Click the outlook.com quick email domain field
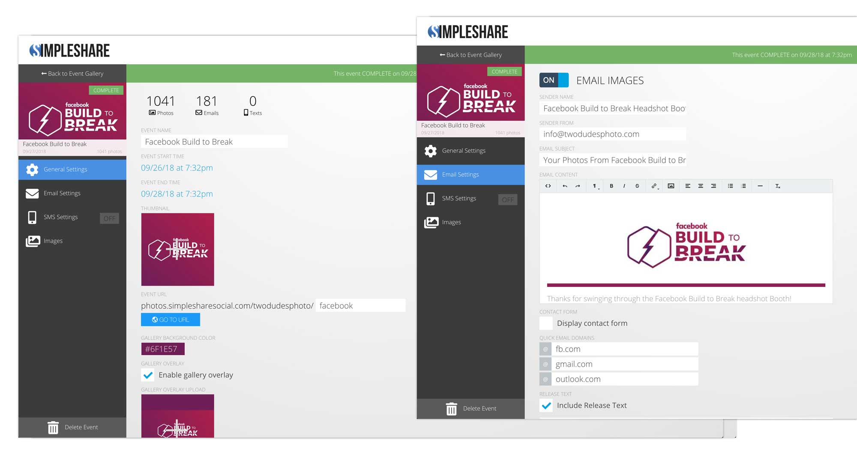 625,379
